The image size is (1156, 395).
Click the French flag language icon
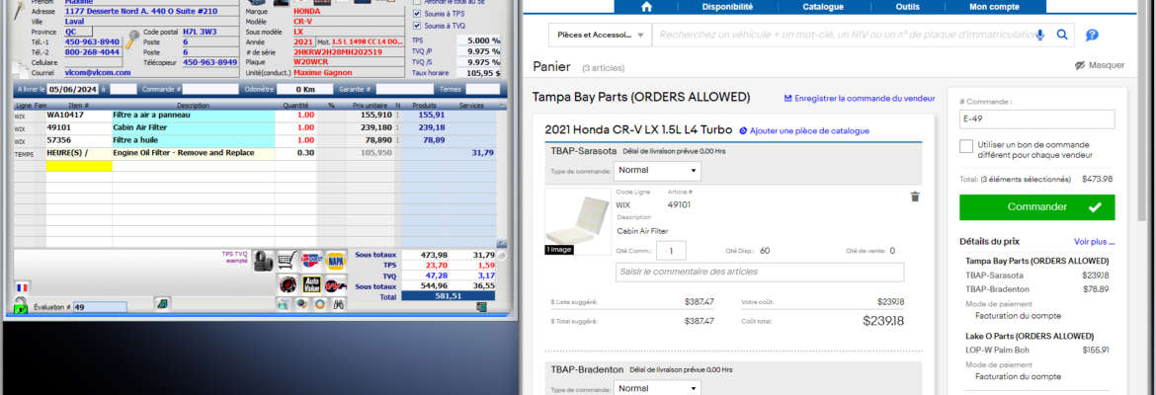(x=21, y=287)
